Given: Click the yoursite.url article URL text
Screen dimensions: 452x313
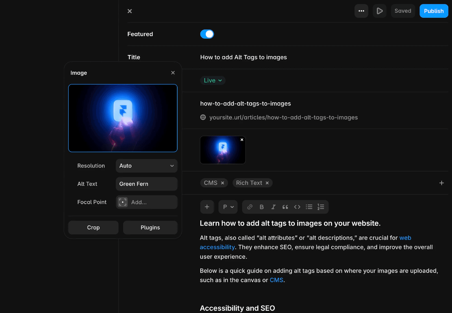Looking at the screenshot, I should (283, 117).
